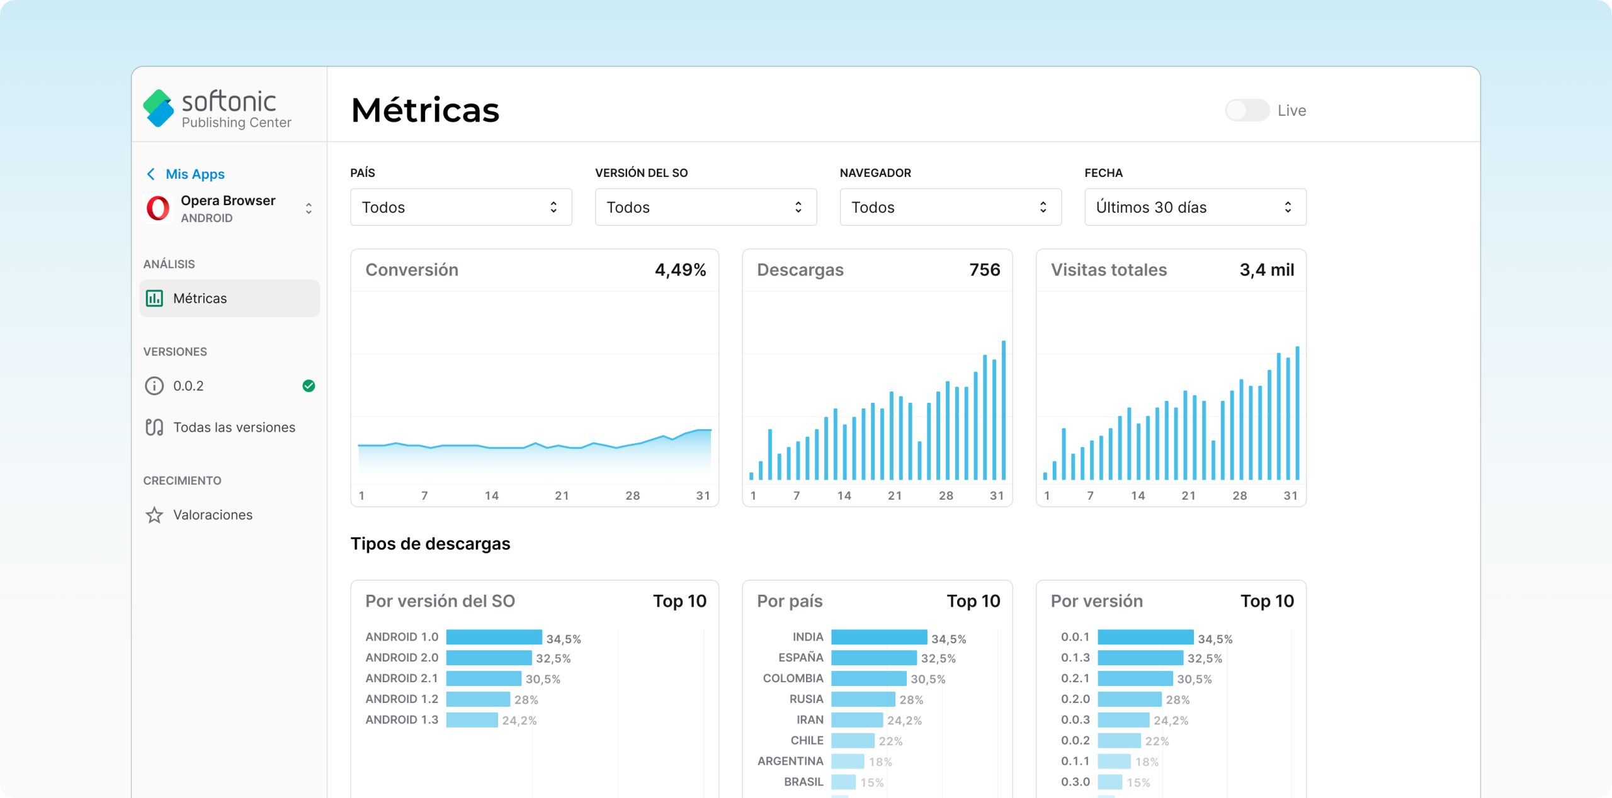Expand the Opera Browser app switcher arrows
The image size is (1612, 798).
click(309, 208)
